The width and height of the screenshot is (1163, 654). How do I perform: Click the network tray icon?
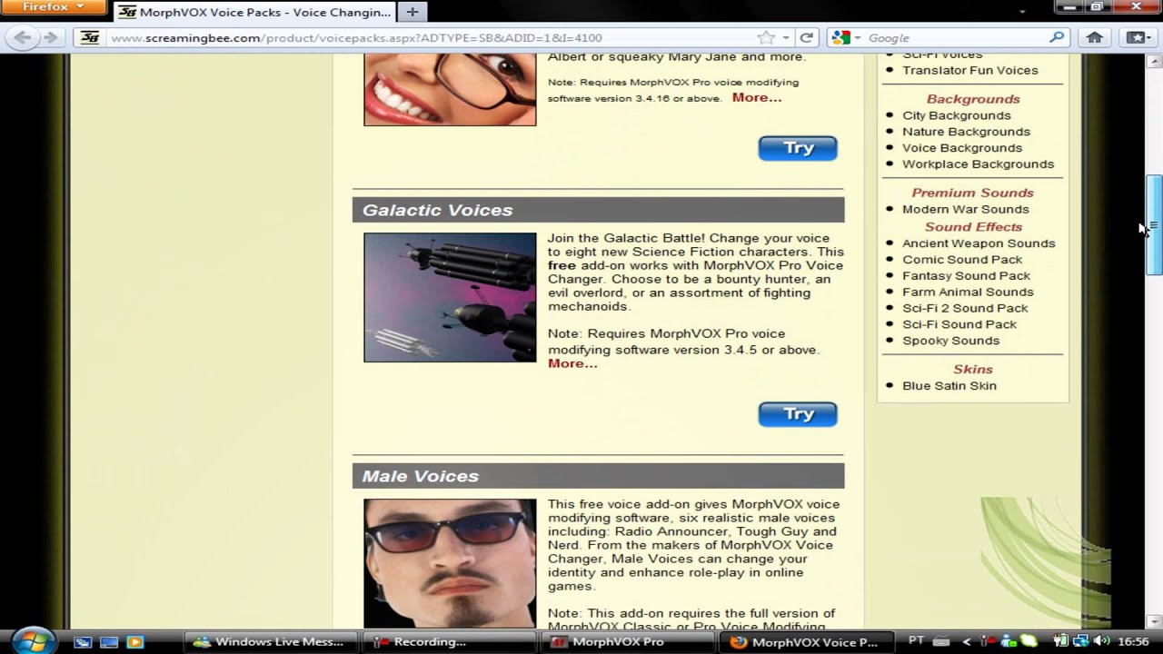[1081, 641]
